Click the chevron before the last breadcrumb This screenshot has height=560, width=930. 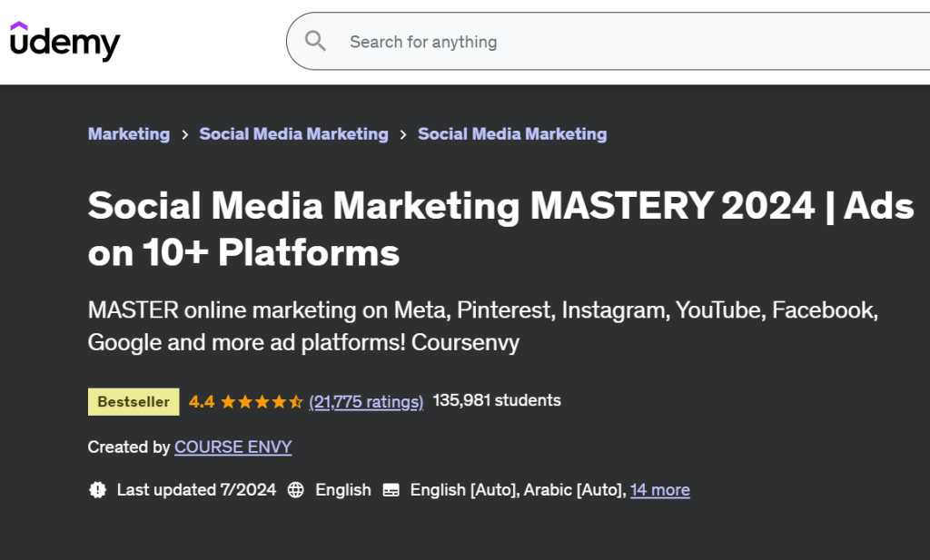[x=402, y=134]
